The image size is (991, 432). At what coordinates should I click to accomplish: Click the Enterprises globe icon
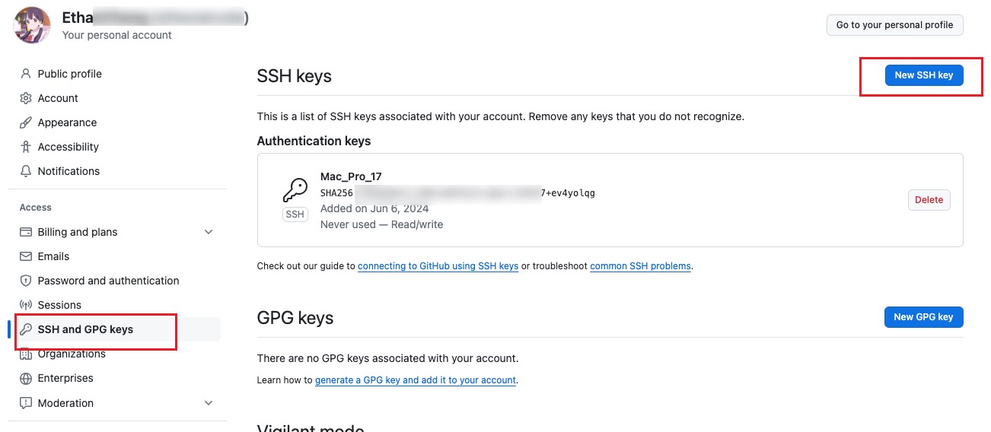pyautogui.click(x=26, y=378)
